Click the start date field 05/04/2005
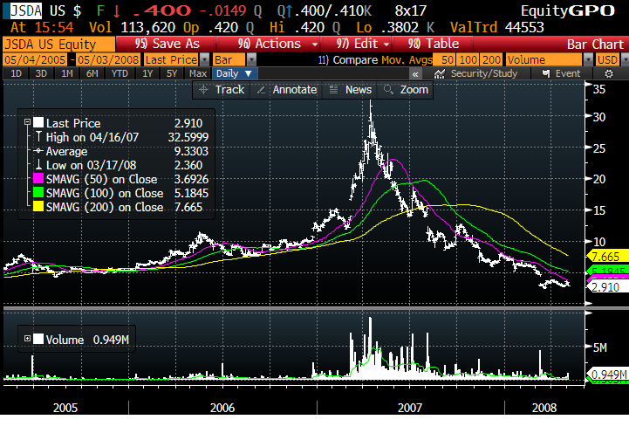Screen dimensions: 629x447 (35, 60)
